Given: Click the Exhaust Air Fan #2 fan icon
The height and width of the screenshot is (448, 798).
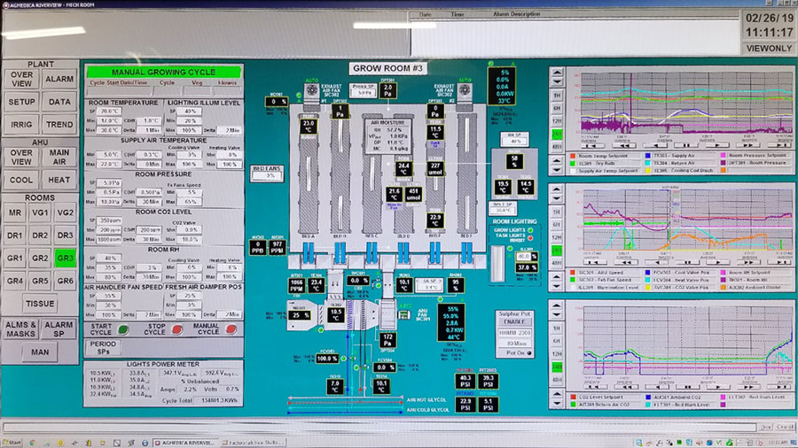Looking at the screenshot, I should pos(464,91).
